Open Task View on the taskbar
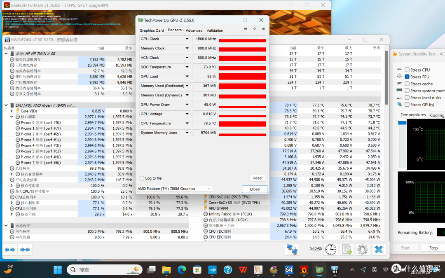445x278 pixels. [152, 269]
